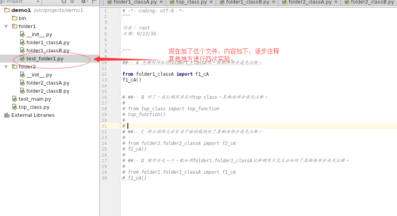
Task: Click the '# from folder2.folder2_classA import f2_cA' line
Action: 179,143
